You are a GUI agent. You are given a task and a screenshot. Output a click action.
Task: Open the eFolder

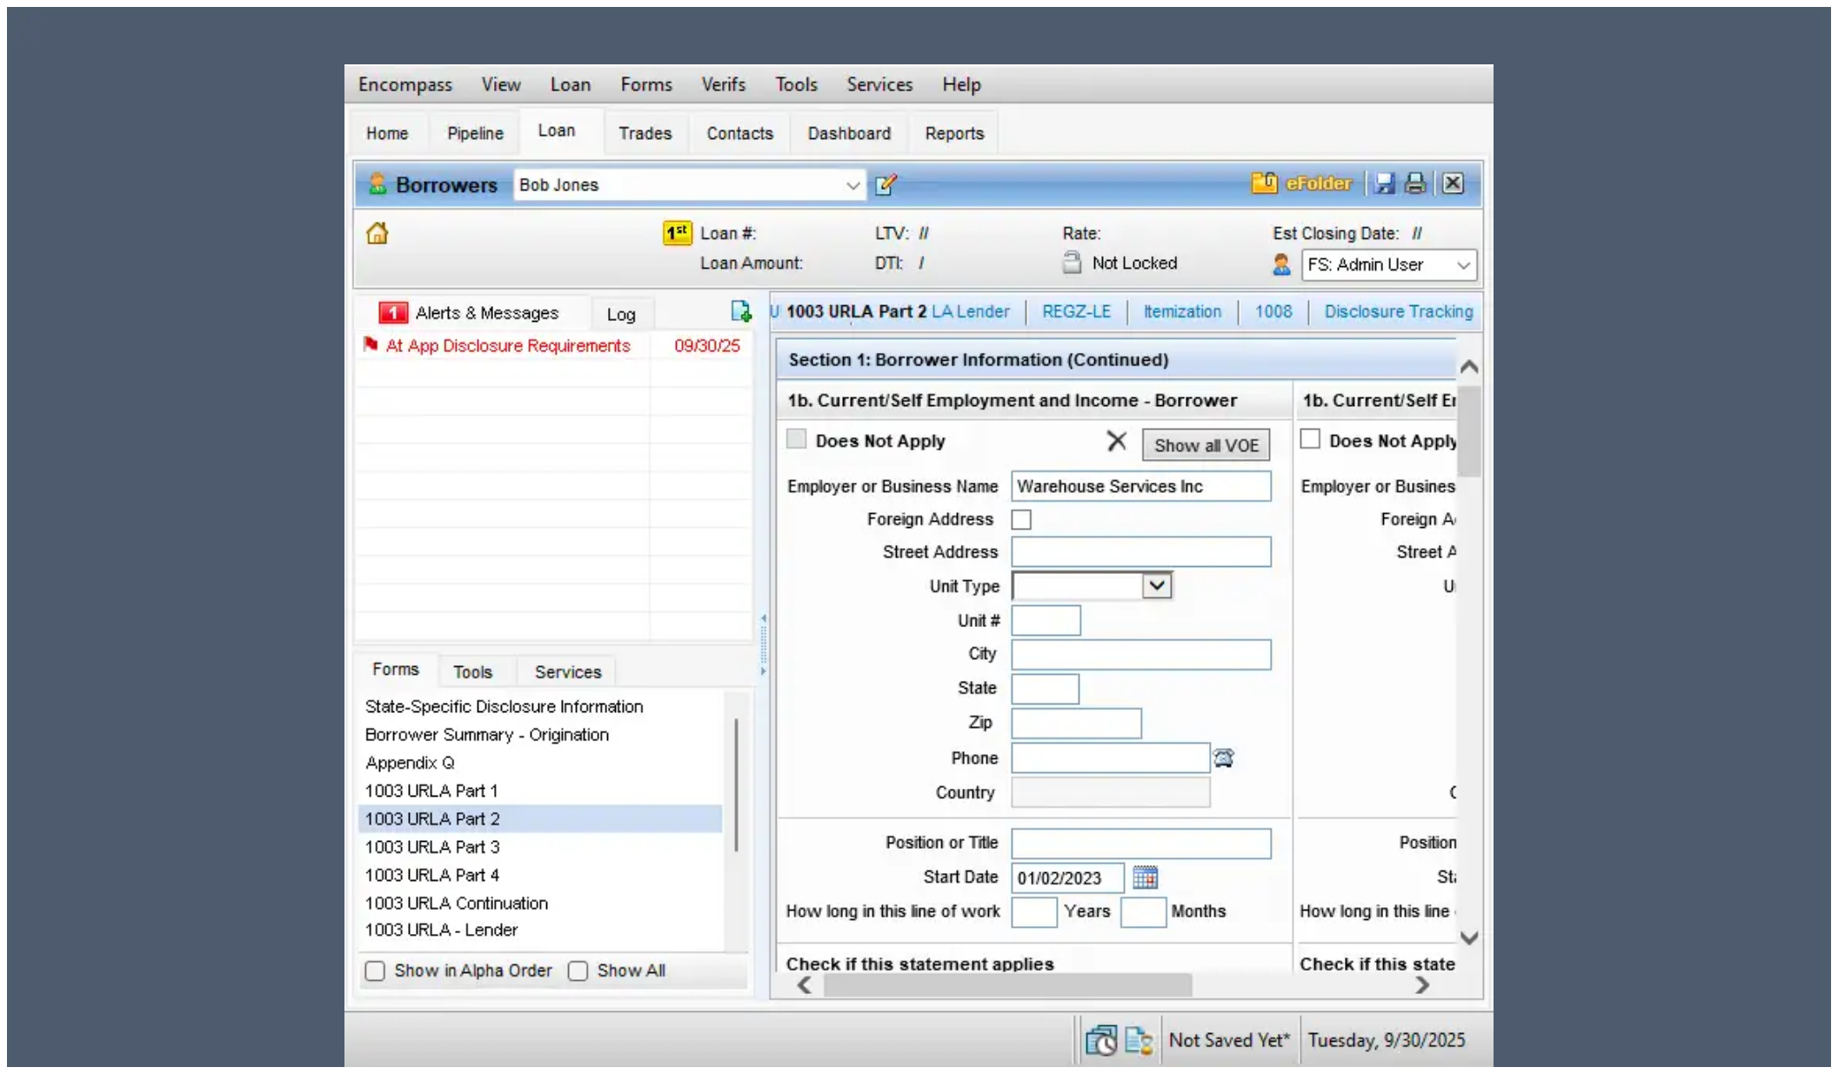point(1302,183)
